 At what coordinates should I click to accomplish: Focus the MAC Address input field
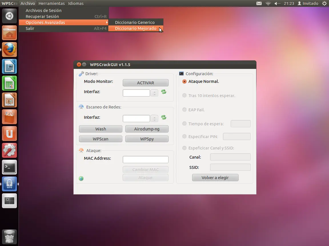click(146, 159)
